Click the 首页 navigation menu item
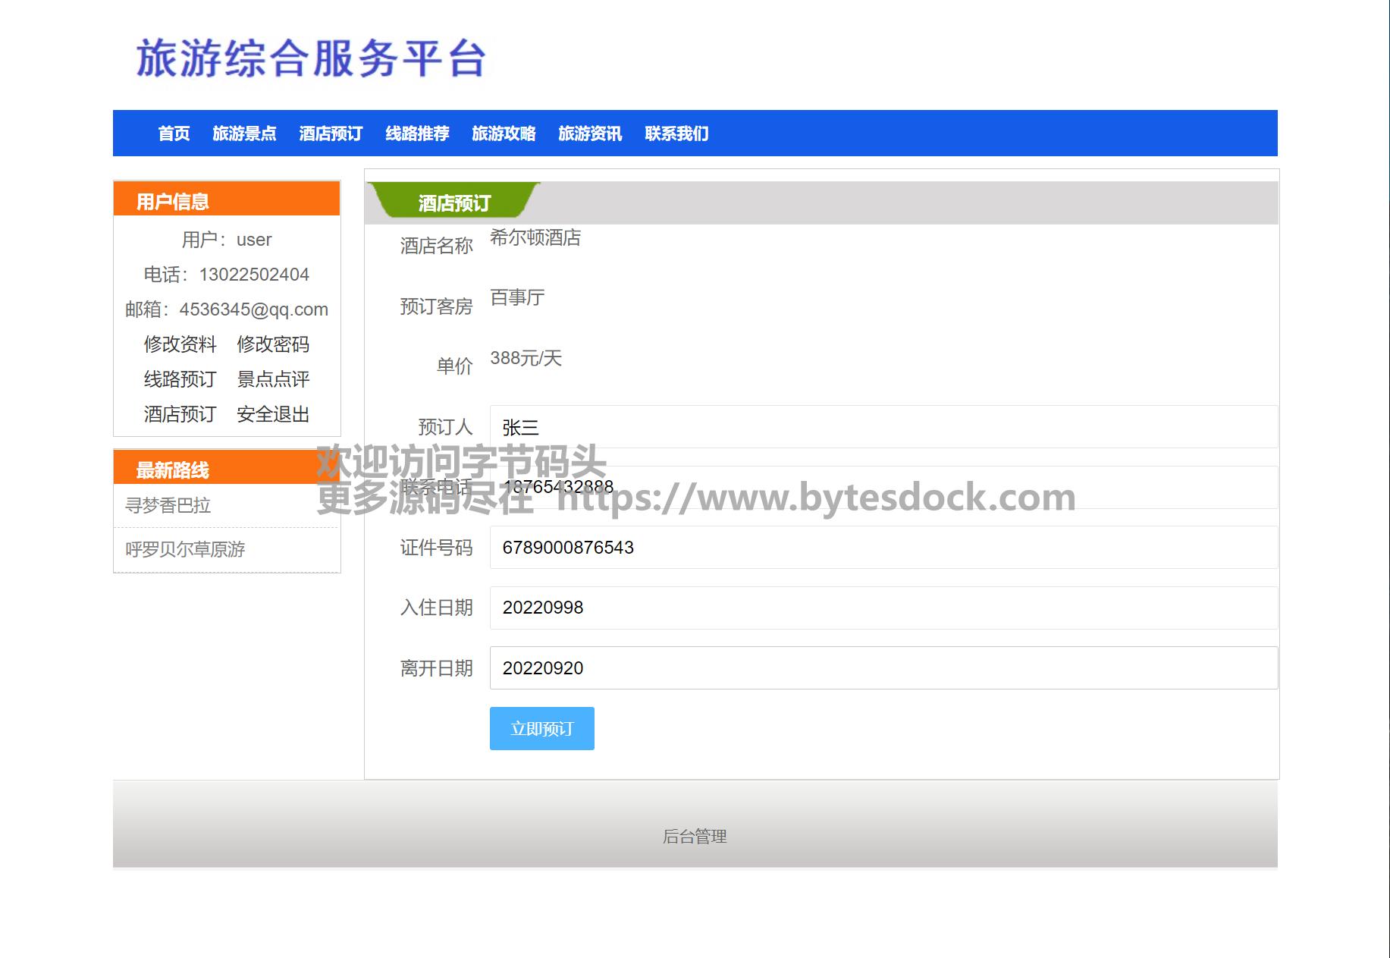 [x=174, y=133]
